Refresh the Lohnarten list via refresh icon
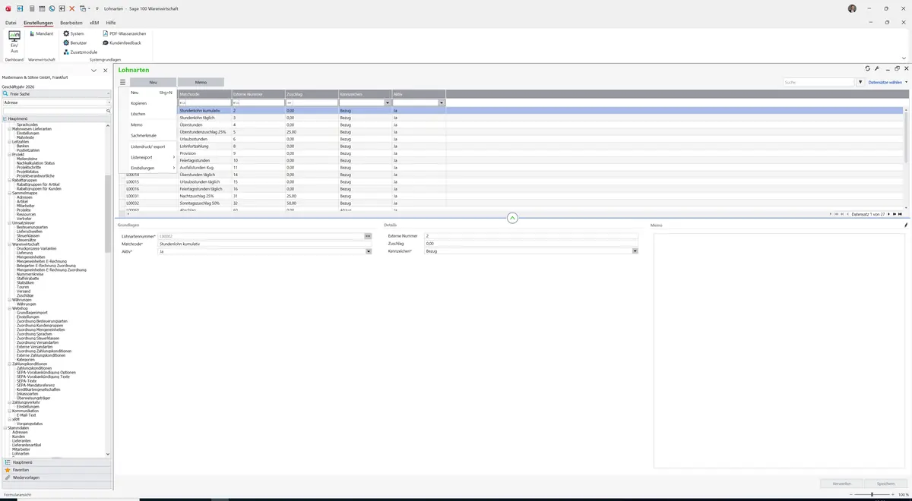The image size is (912, 501). tap(868, 68)
